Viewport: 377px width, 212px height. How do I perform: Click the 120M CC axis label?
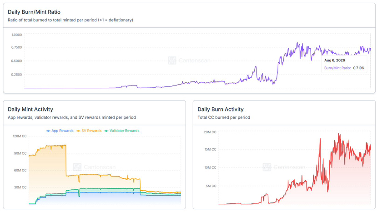[20, 136]
